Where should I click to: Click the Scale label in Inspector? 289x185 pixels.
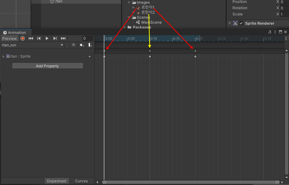point(237,14)
